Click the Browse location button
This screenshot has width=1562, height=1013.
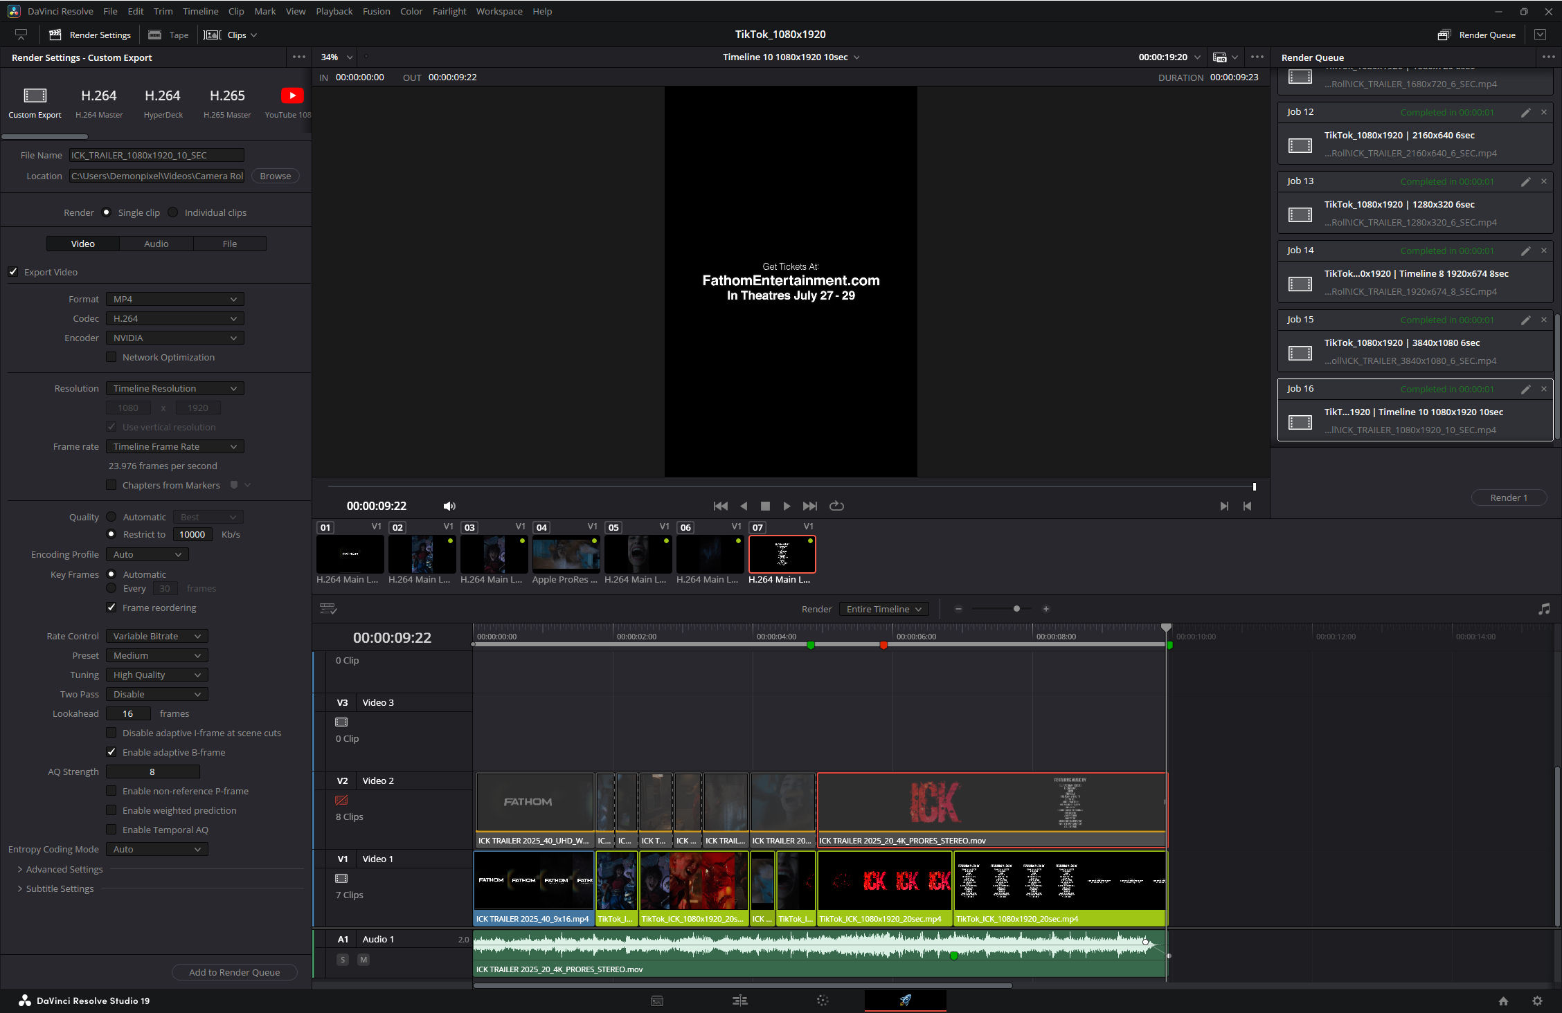point(276,176)
